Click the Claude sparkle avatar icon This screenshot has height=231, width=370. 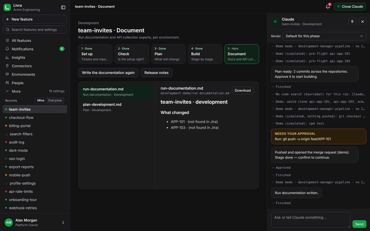point(275,22)
